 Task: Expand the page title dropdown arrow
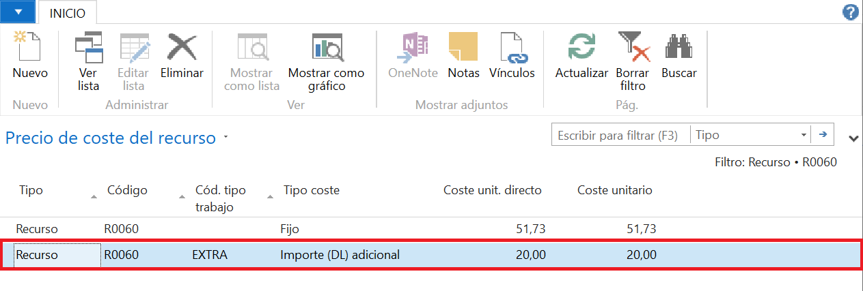[x=225, y=138]
